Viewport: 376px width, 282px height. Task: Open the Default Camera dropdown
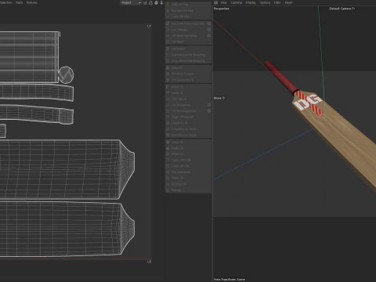pyautogui.click(x=342, y=9)
